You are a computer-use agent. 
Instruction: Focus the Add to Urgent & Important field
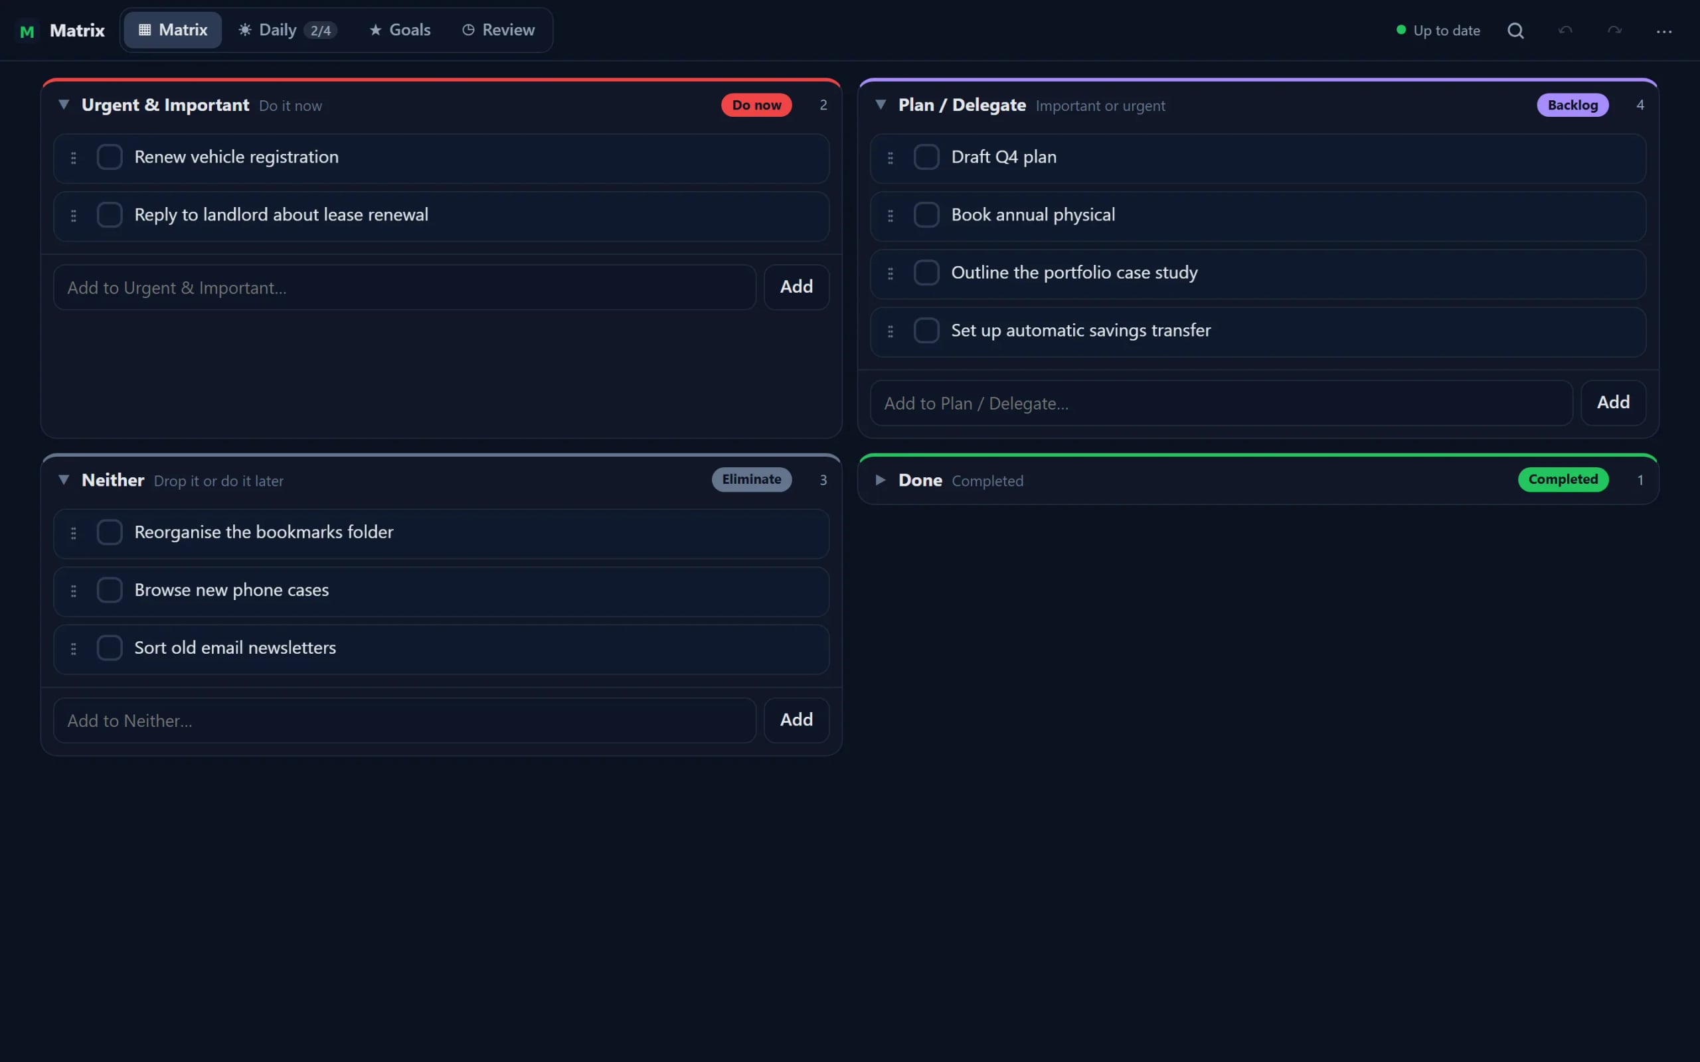coord(404,287)
